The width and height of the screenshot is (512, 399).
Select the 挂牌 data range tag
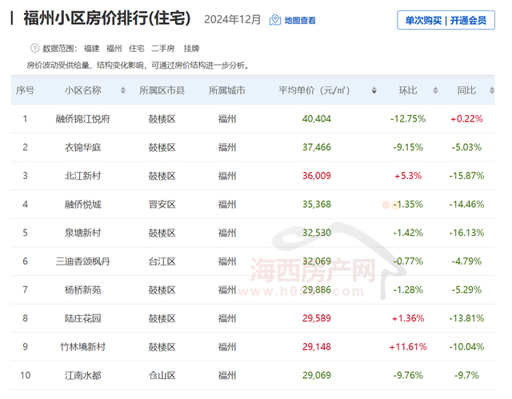click(191, 49)
